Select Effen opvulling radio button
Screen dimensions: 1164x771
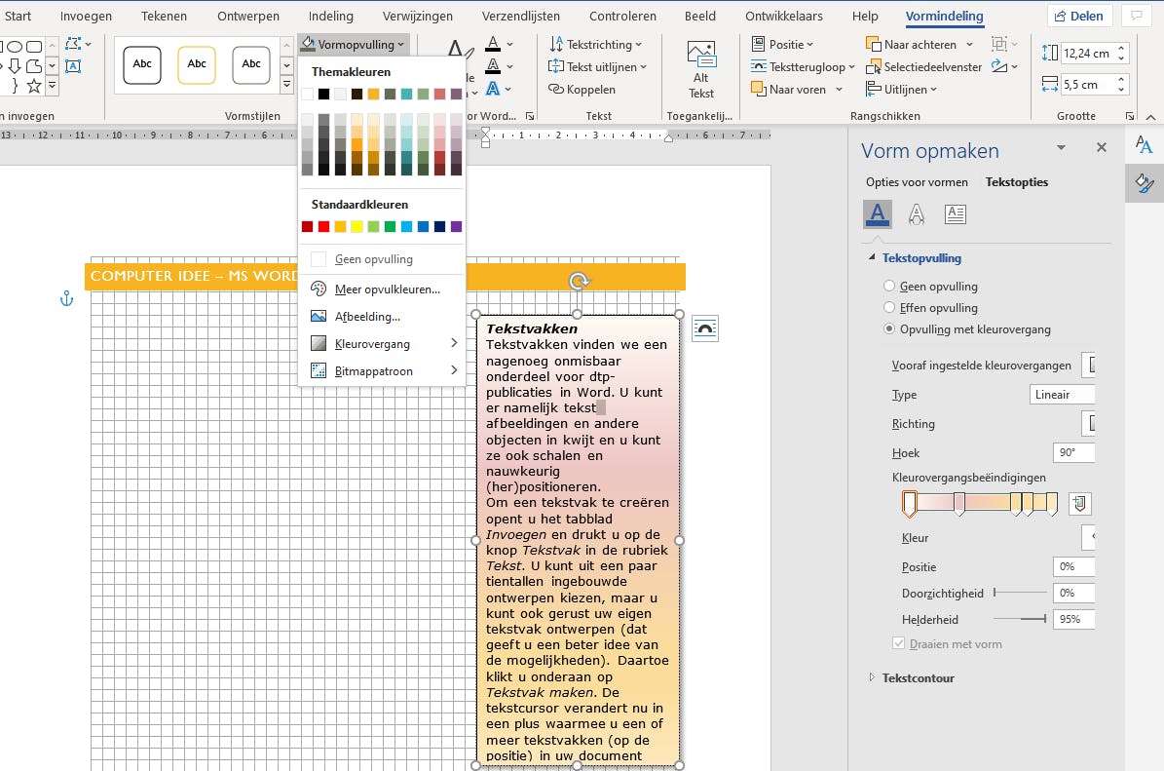tap(888, 308)
